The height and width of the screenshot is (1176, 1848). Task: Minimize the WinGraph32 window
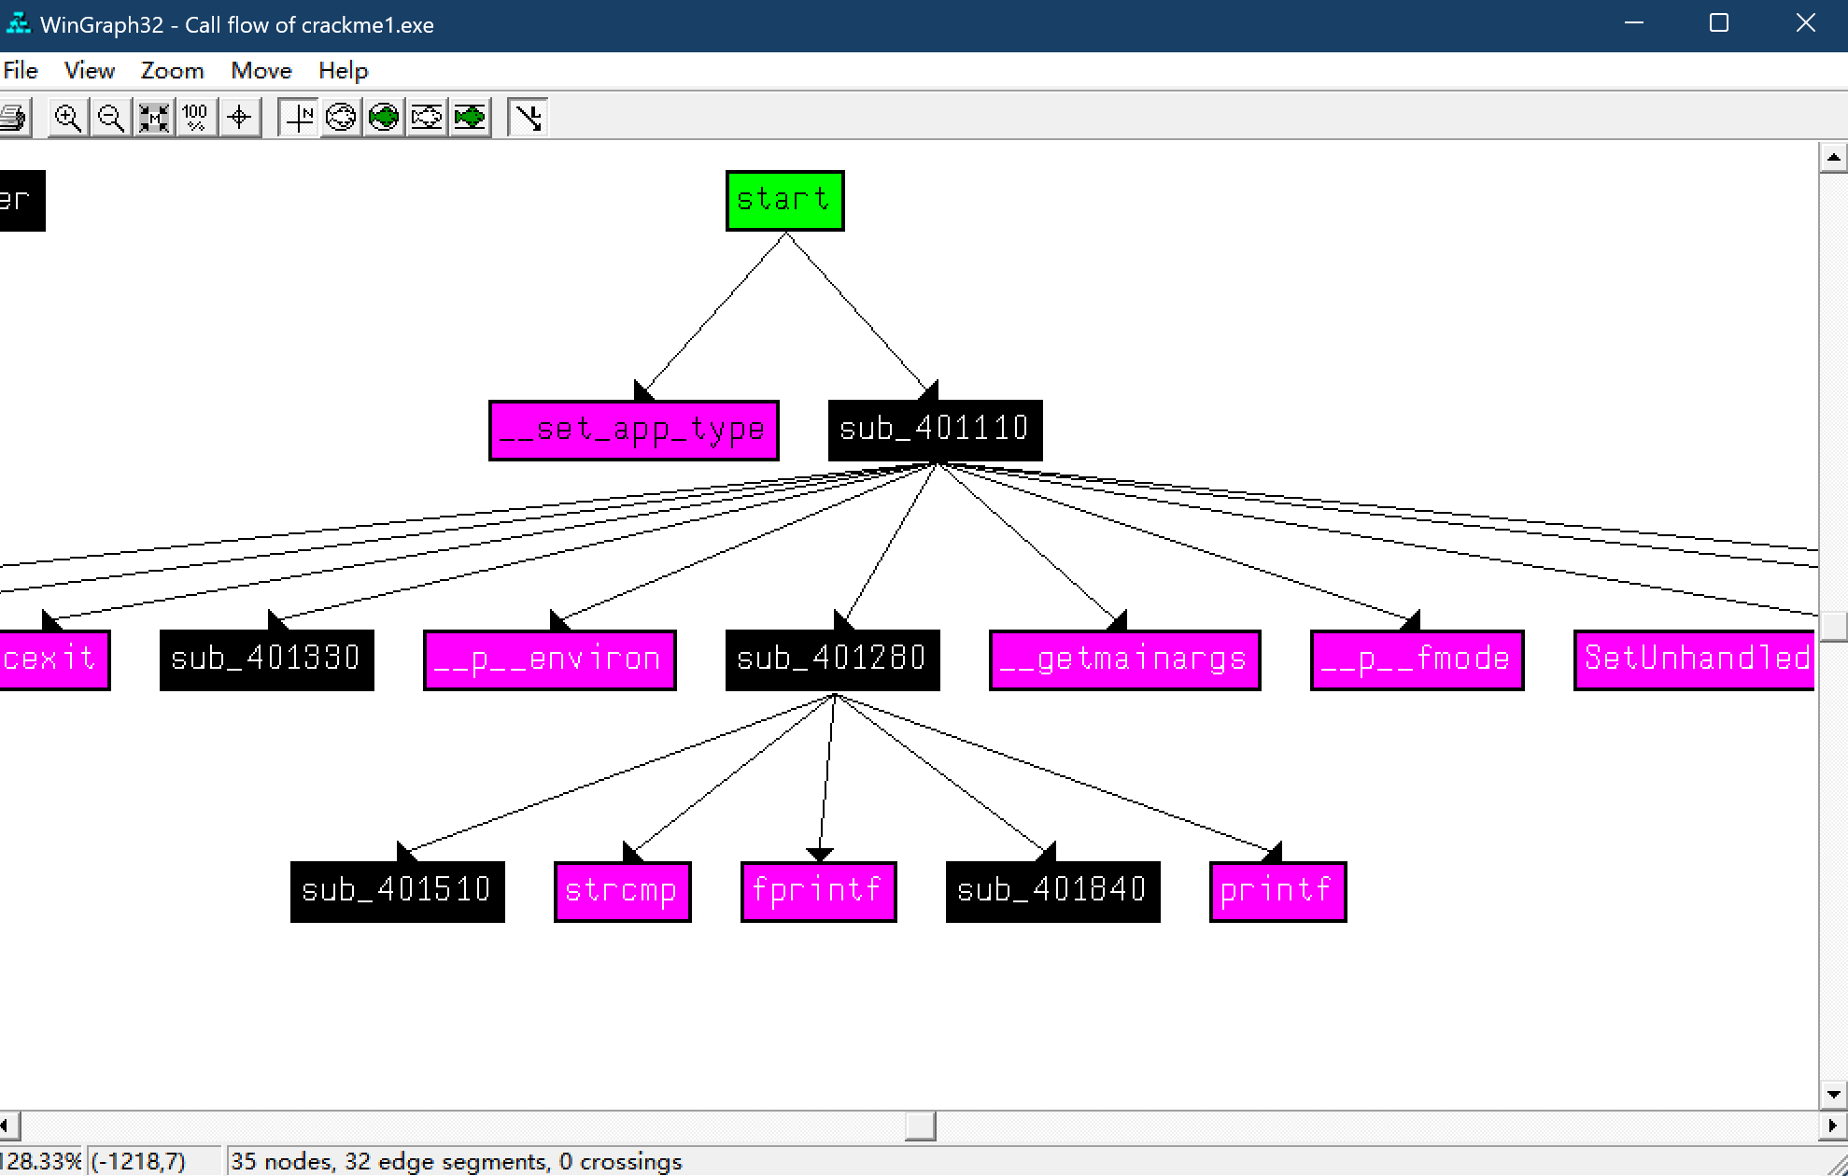1634,24
